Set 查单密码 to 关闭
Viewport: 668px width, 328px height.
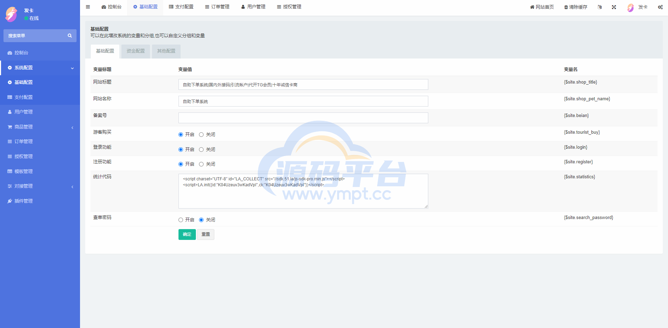pos(201,220)
